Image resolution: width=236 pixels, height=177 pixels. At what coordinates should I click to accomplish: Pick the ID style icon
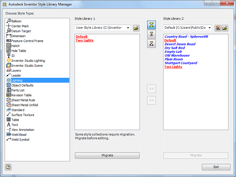pyautogui.click(x=9, y=56)
